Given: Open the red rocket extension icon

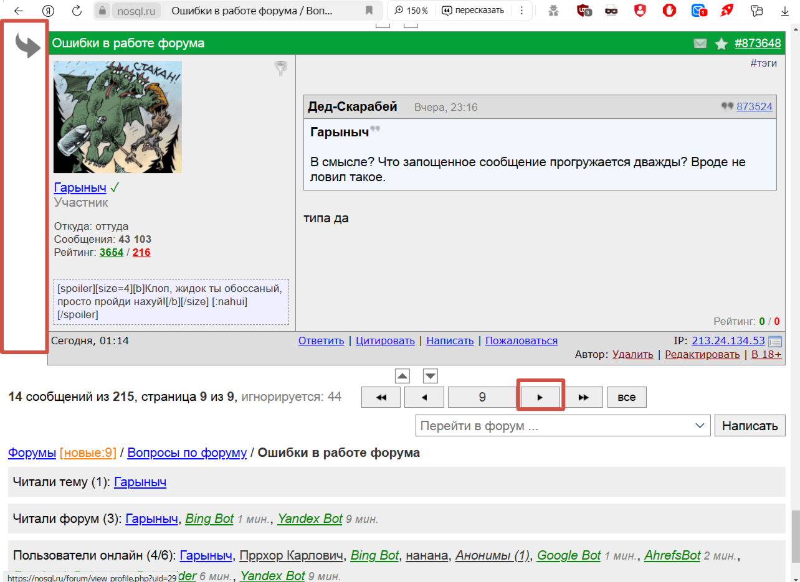Looking at the screenshot, I should (726, 11).
